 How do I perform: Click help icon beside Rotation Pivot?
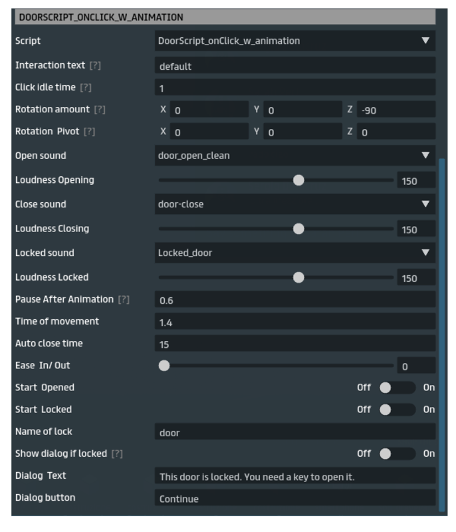(x=89, y=132)
